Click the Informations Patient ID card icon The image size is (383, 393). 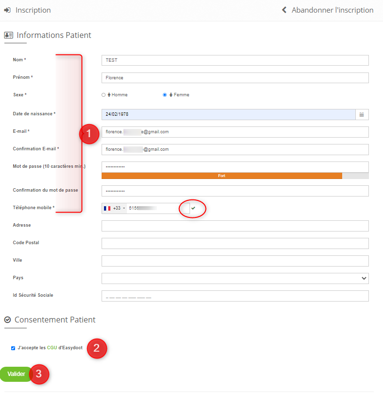(x=9, y=36)
